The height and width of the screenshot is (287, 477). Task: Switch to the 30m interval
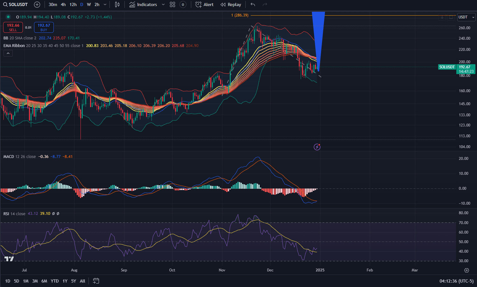53,4
